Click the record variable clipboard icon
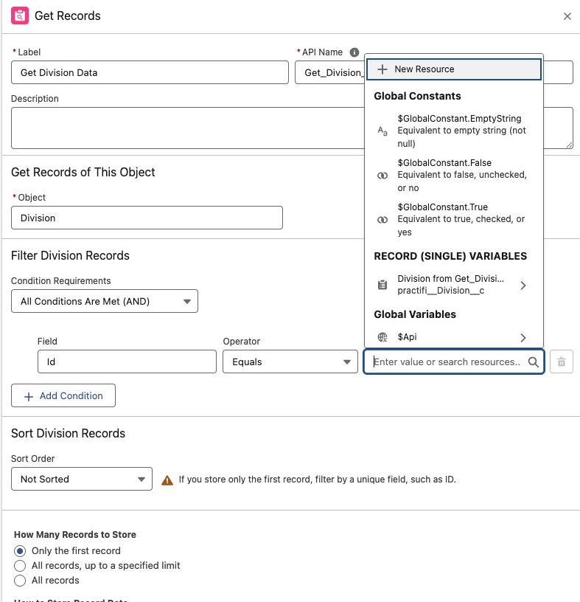This screenshot has height=602, width=580. [x=382, y=285]
